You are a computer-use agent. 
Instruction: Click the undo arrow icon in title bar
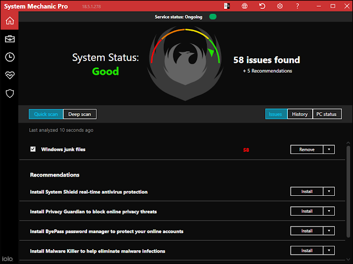pos(262,6)
